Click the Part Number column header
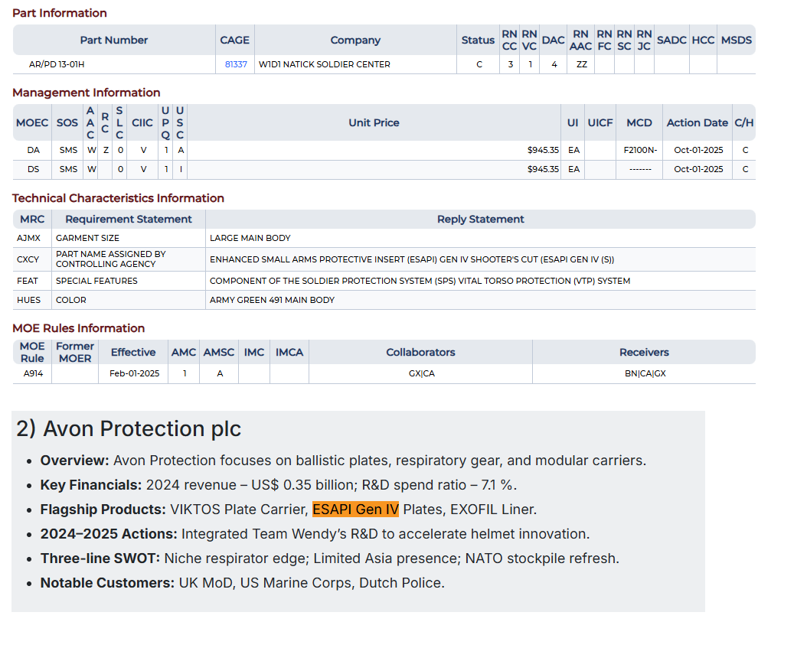807x661 pixels. point(114,40)
